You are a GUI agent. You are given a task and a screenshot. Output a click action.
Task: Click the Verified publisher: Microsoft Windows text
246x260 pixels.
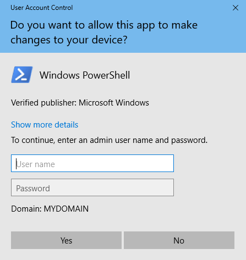80,103
